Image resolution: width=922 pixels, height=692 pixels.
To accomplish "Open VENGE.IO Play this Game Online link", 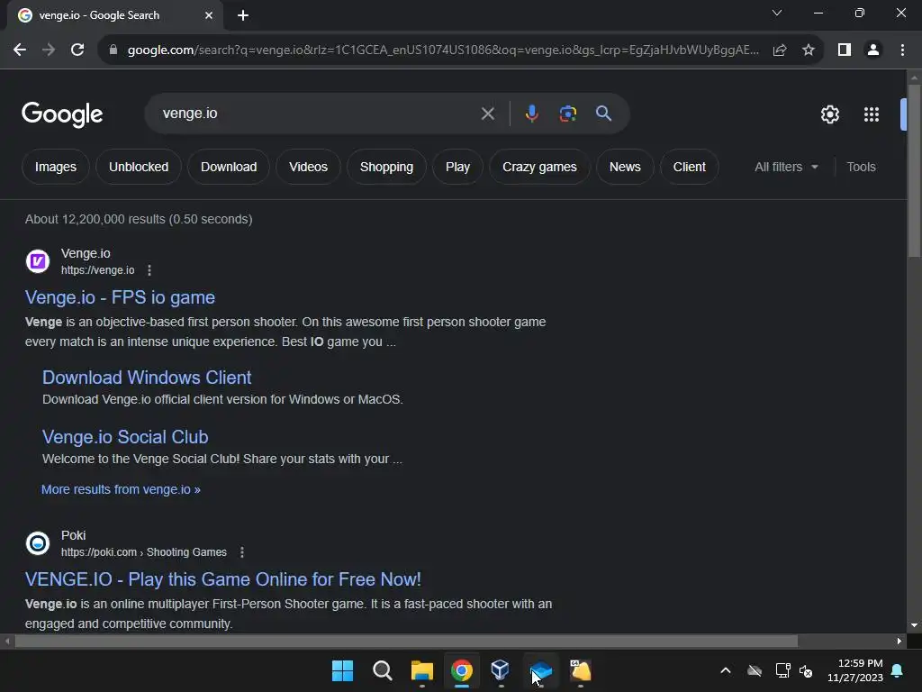I will (x=223, y=579).
